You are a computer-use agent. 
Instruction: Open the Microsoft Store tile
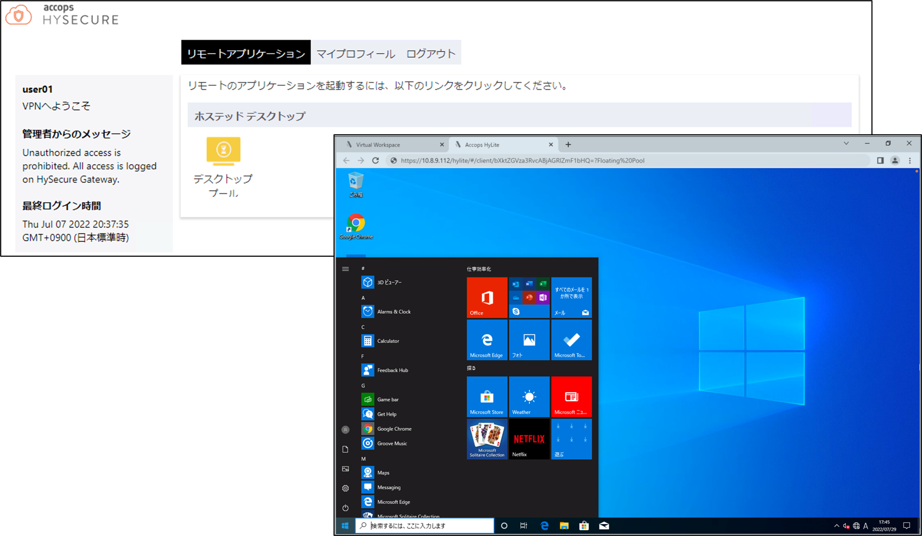pyautogui.click(x=487, y=397)
